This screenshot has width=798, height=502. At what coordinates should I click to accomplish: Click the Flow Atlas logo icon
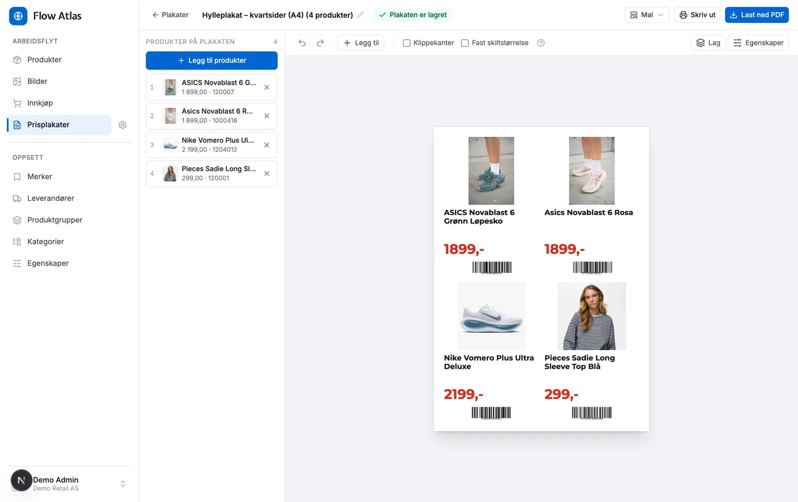18,16
